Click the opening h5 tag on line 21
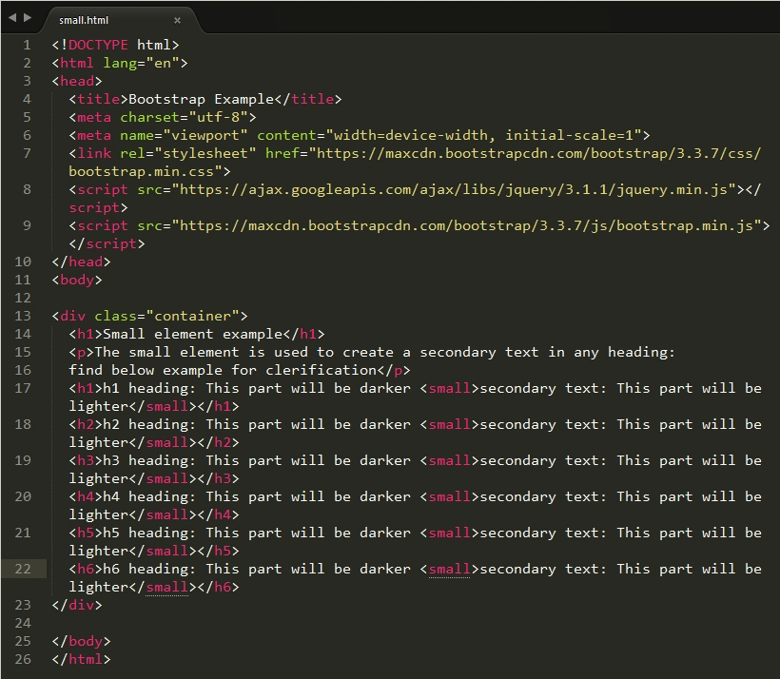 click(x=86, y=533)
